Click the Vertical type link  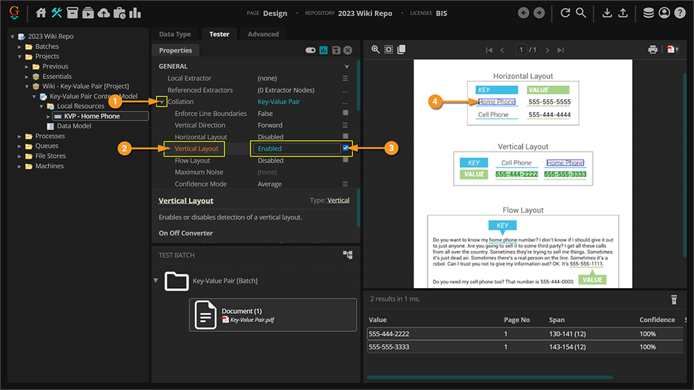(338, 201)
